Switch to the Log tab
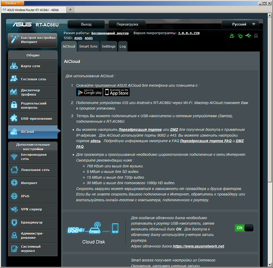 click(123, 46)
